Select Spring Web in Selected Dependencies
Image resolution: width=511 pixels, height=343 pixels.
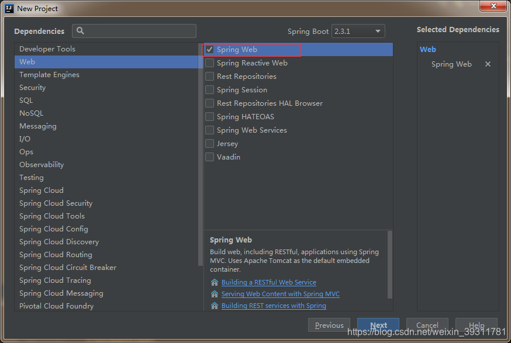(x=451, y=64)
